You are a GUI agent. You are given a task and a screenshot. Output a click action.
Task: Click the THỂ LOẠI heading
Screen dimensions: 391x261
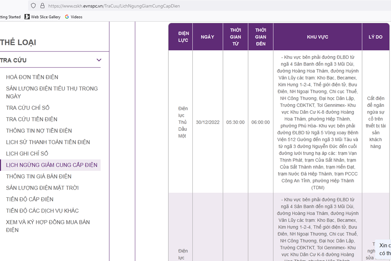click(x=18, y=42)
